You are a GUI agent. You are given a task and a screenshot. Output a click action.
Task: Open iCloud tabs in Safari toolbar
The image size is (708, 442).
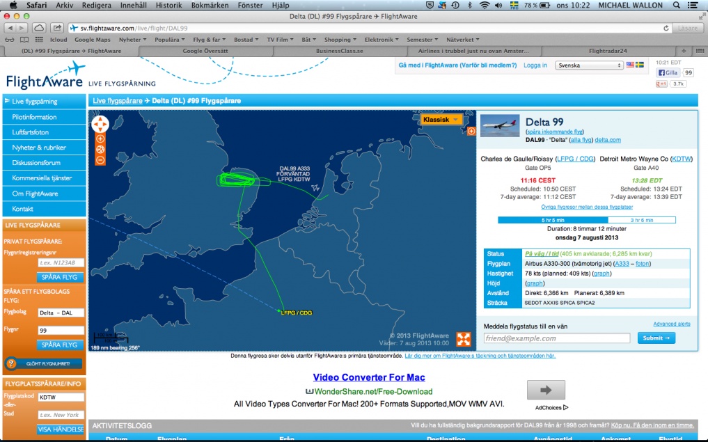39,28
